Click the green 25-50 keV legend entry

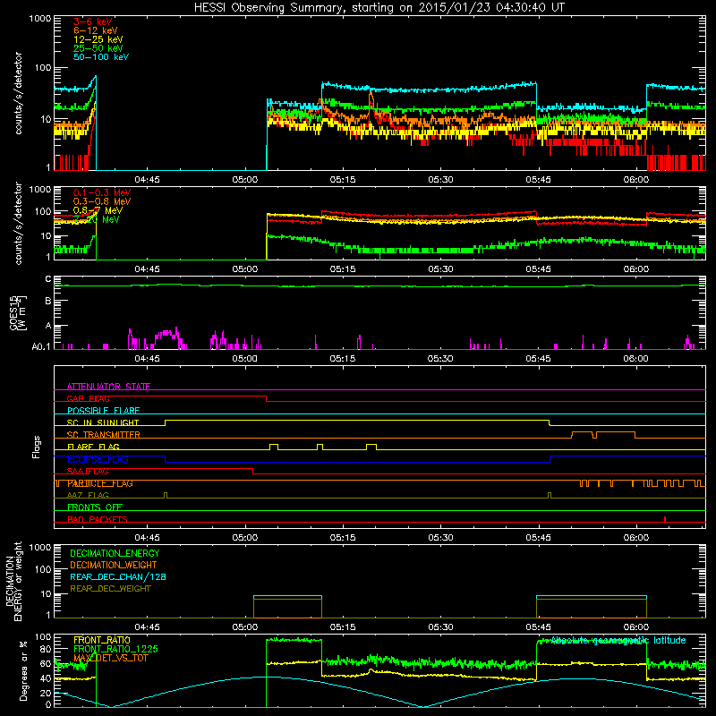[98, 48]
